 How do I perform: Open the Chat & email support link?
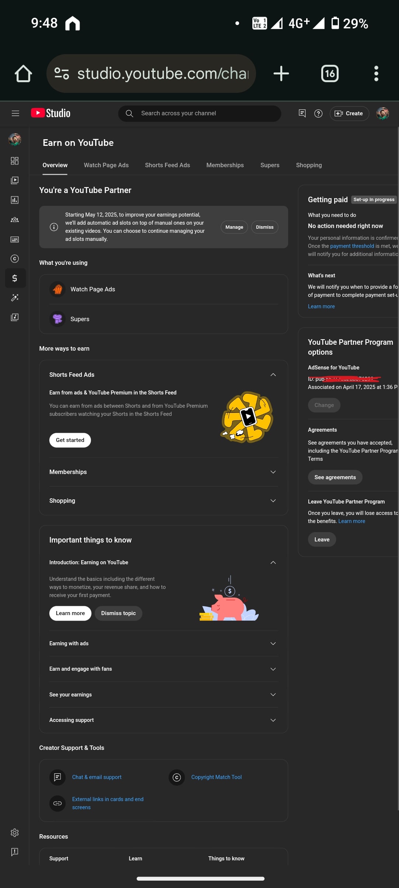click(97, 777)
